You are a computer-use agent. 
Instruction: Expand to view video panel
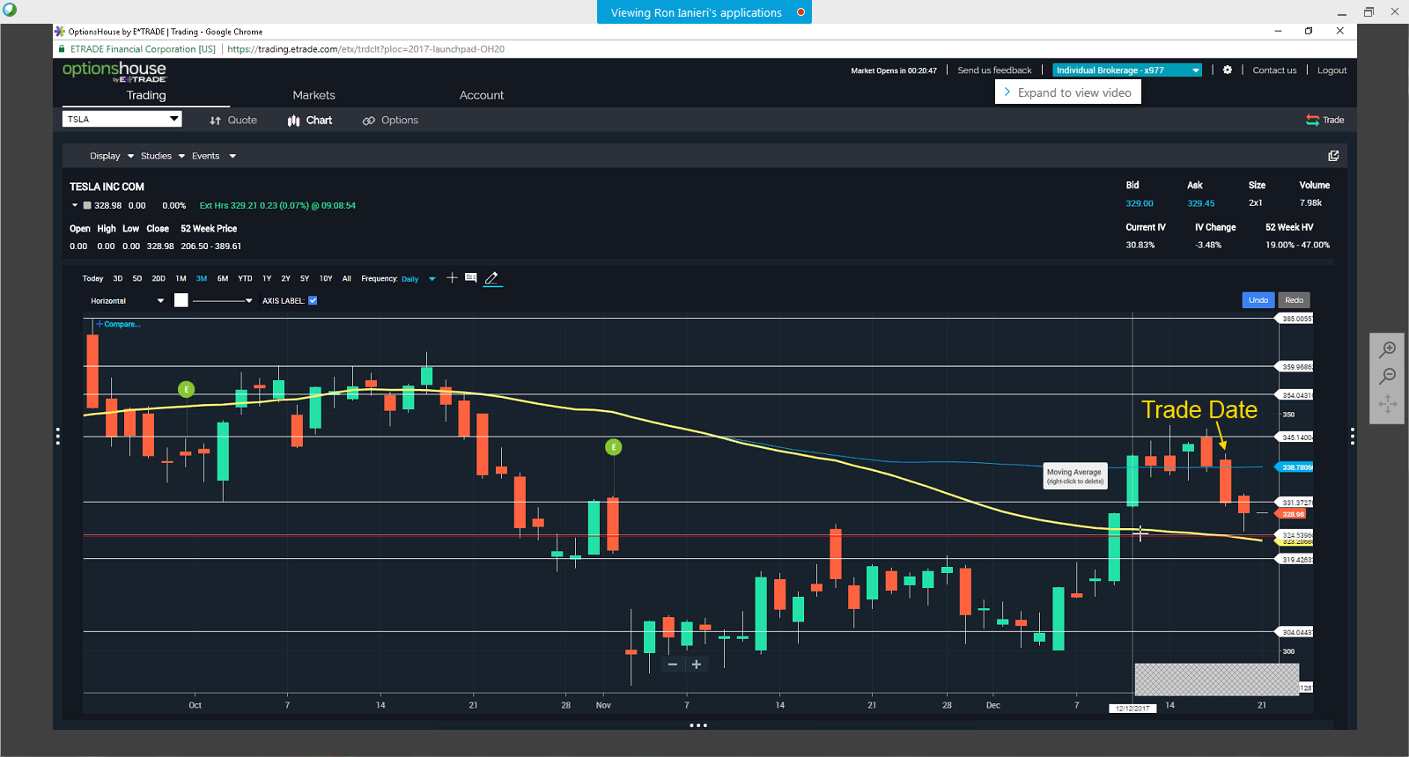[1067, 92]
